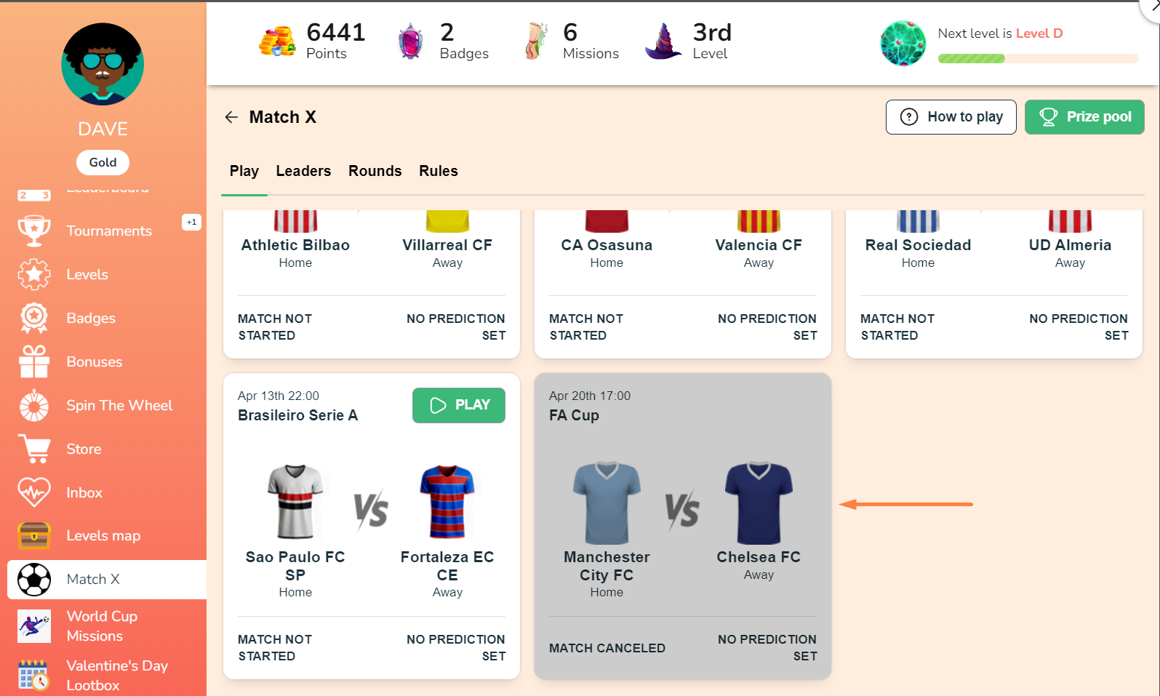Switch to the Leaders tab
This screenshot has width=1160, height=696.
(303, 171)
